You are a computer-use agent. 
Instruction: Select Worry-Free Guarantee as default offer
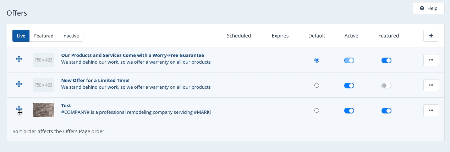coord(317,60)
